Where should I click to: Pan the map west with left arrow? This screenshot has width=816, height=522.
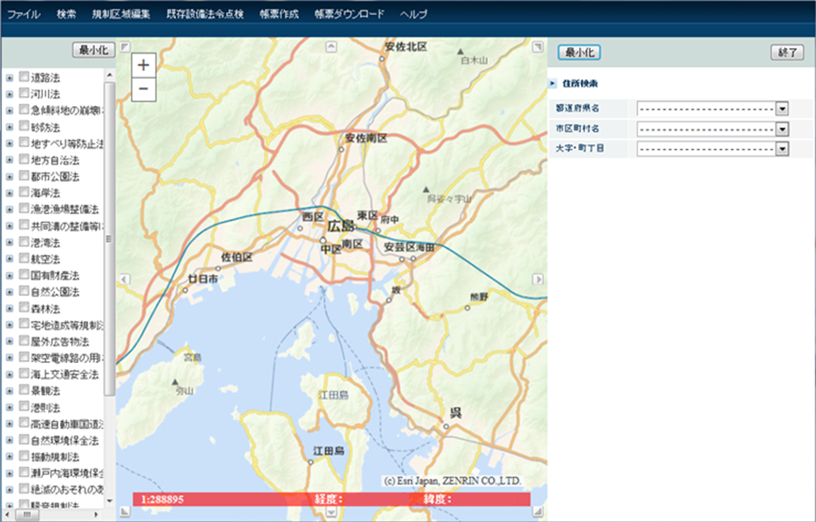point(125,279)
